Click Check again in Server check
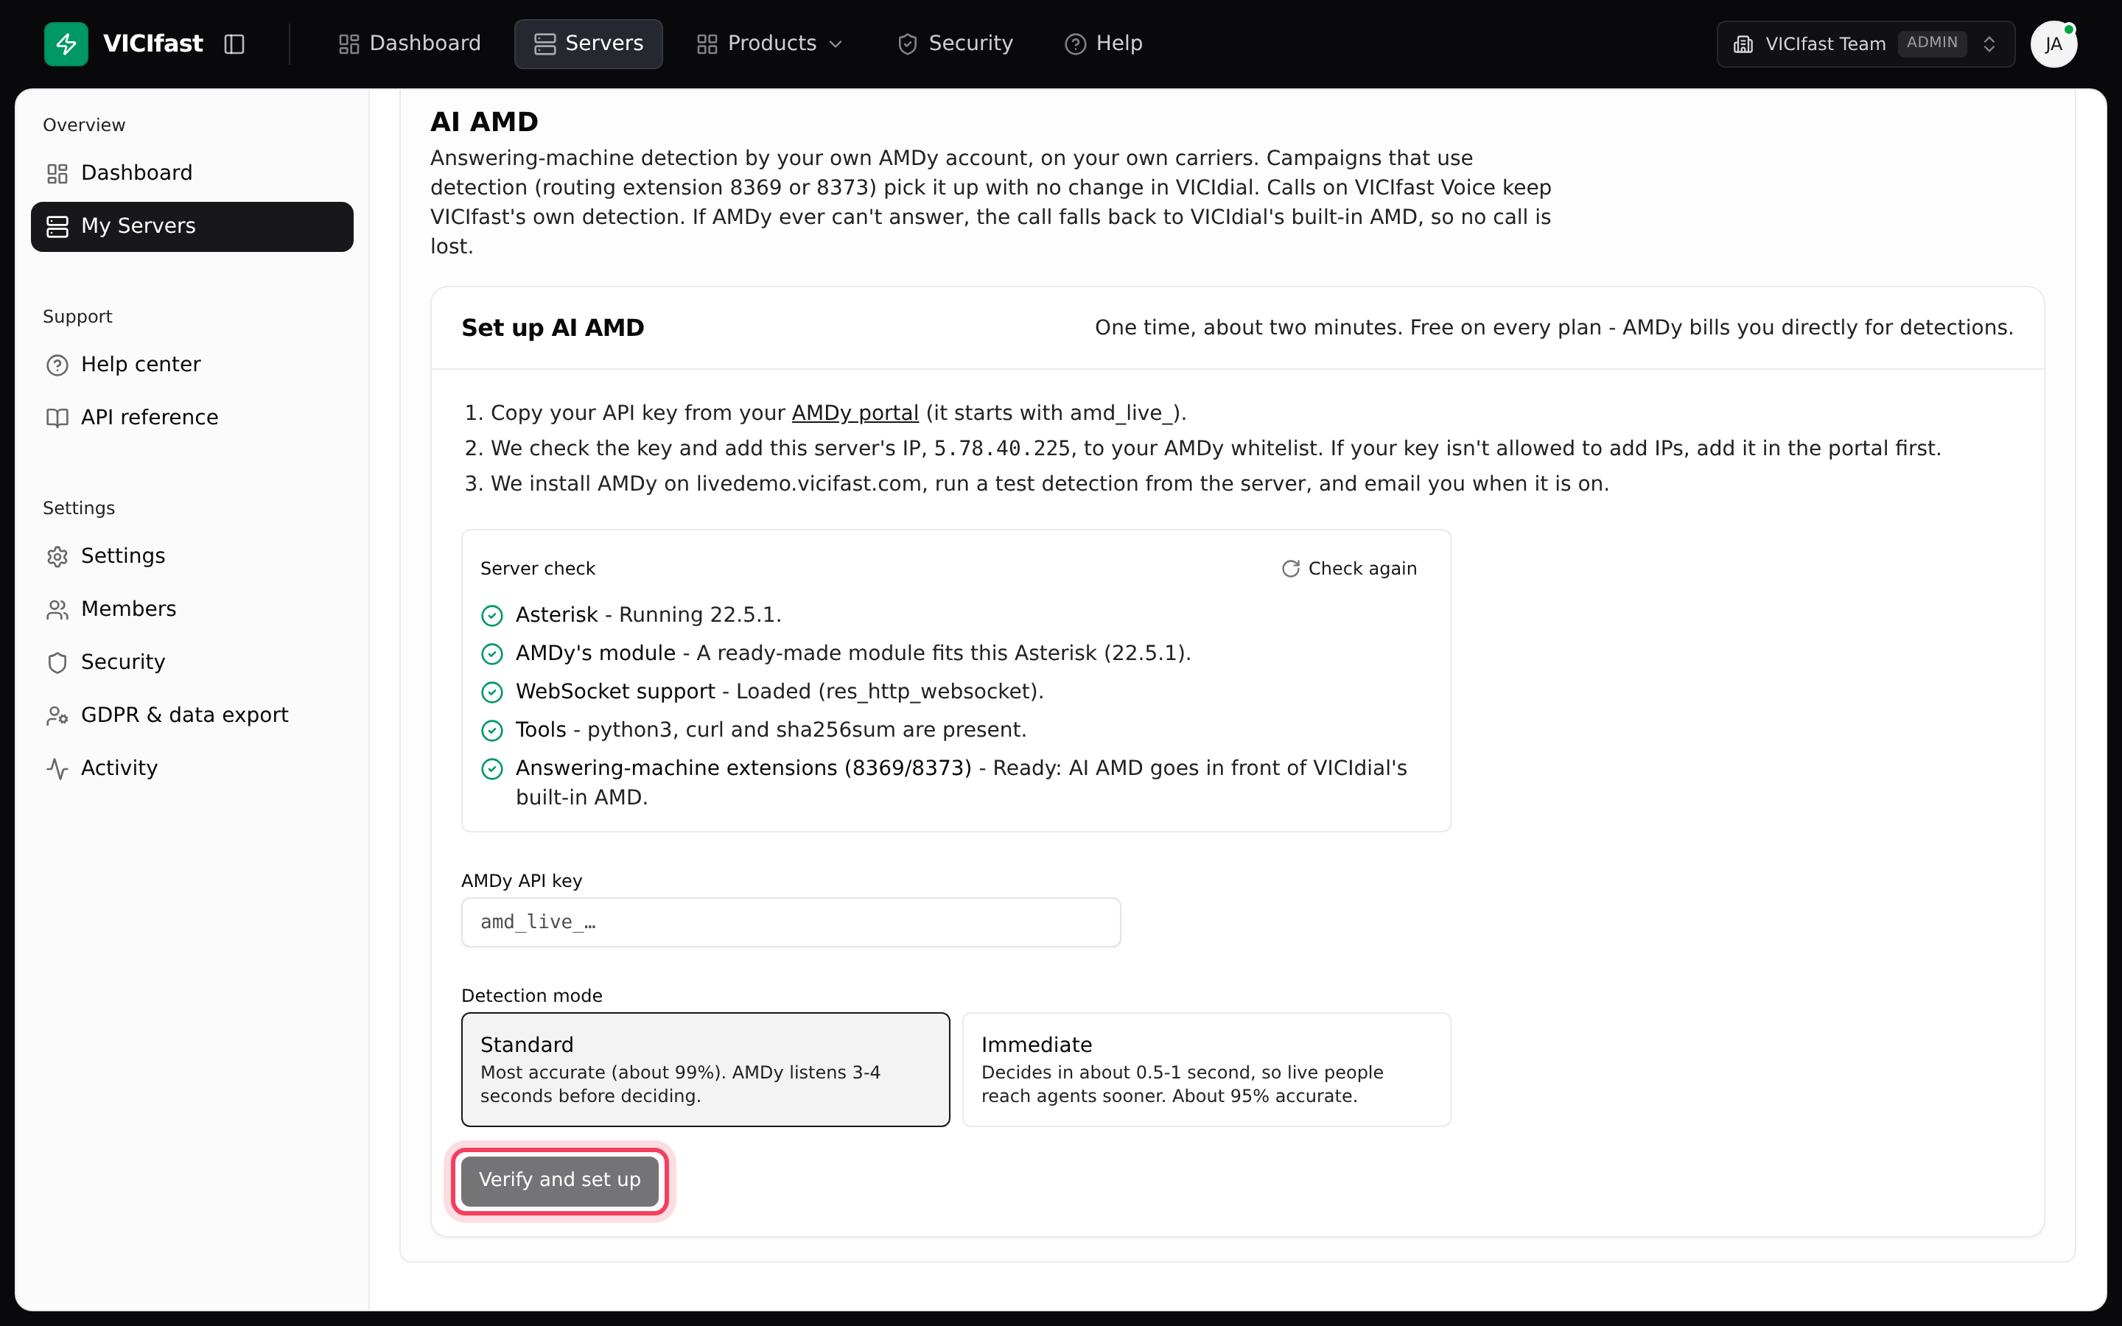 (1350, 568)
